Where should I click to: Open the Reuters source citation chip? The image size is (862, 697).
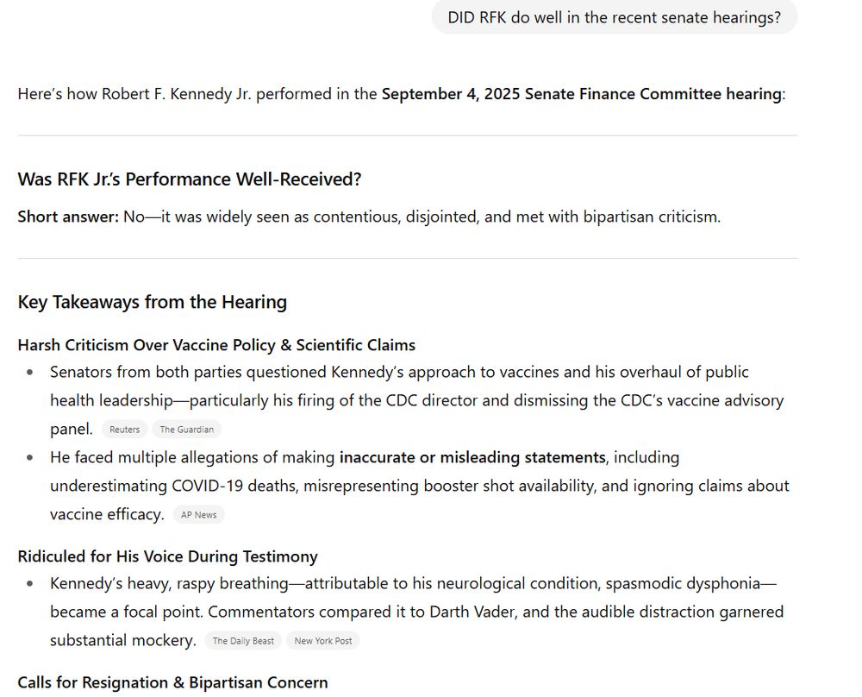coord(124,429)
